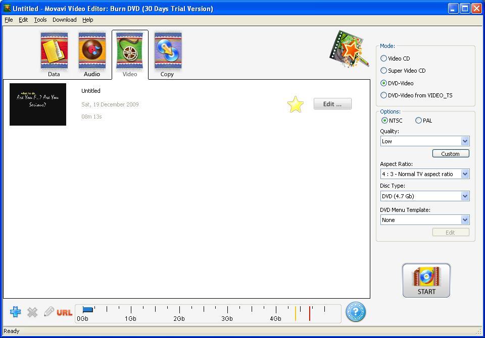The image size is (485, 338).
Task: Open the Download menu
Action: point(64,20)
